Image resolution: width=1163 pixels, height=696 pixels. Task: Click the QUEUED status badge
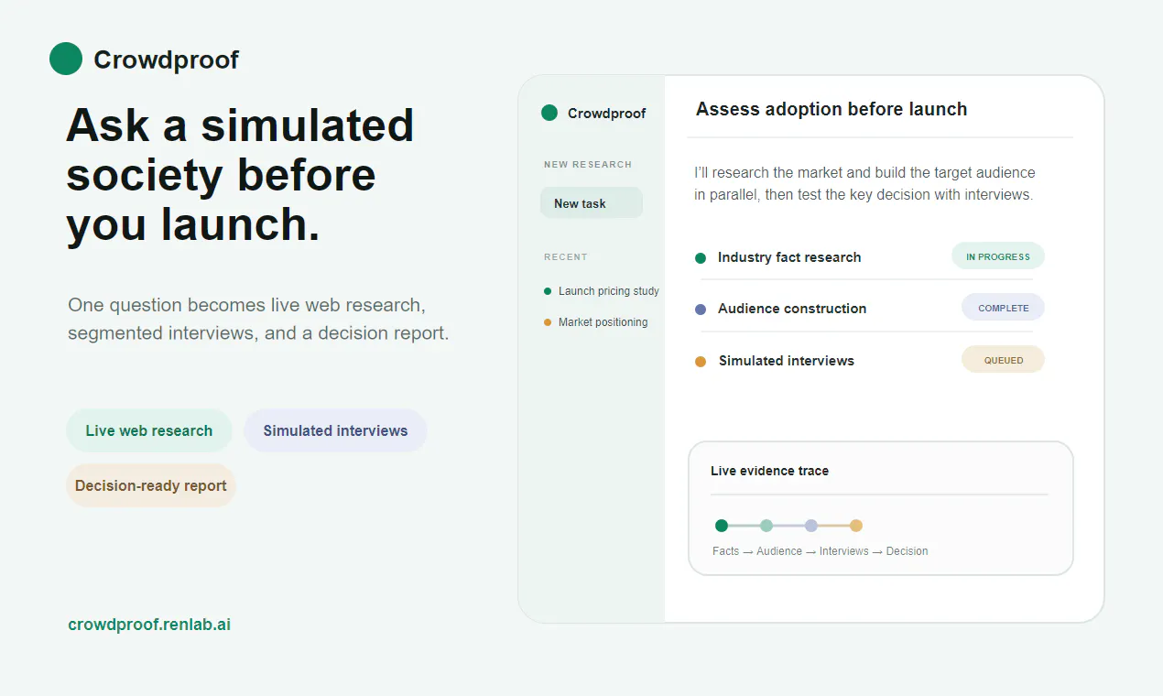pyautogui.click(x=1004, y=360)
